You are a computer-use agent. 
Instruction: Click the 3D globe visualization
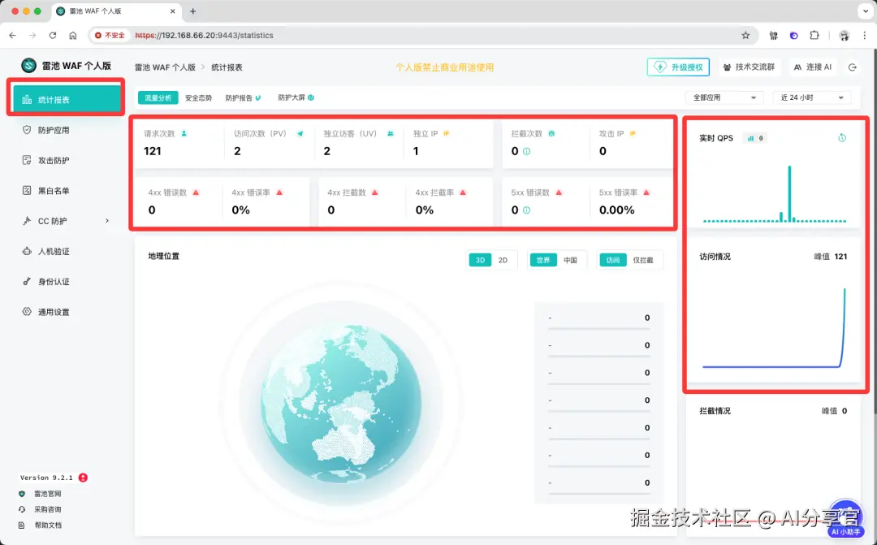click(x=341, y=403)
